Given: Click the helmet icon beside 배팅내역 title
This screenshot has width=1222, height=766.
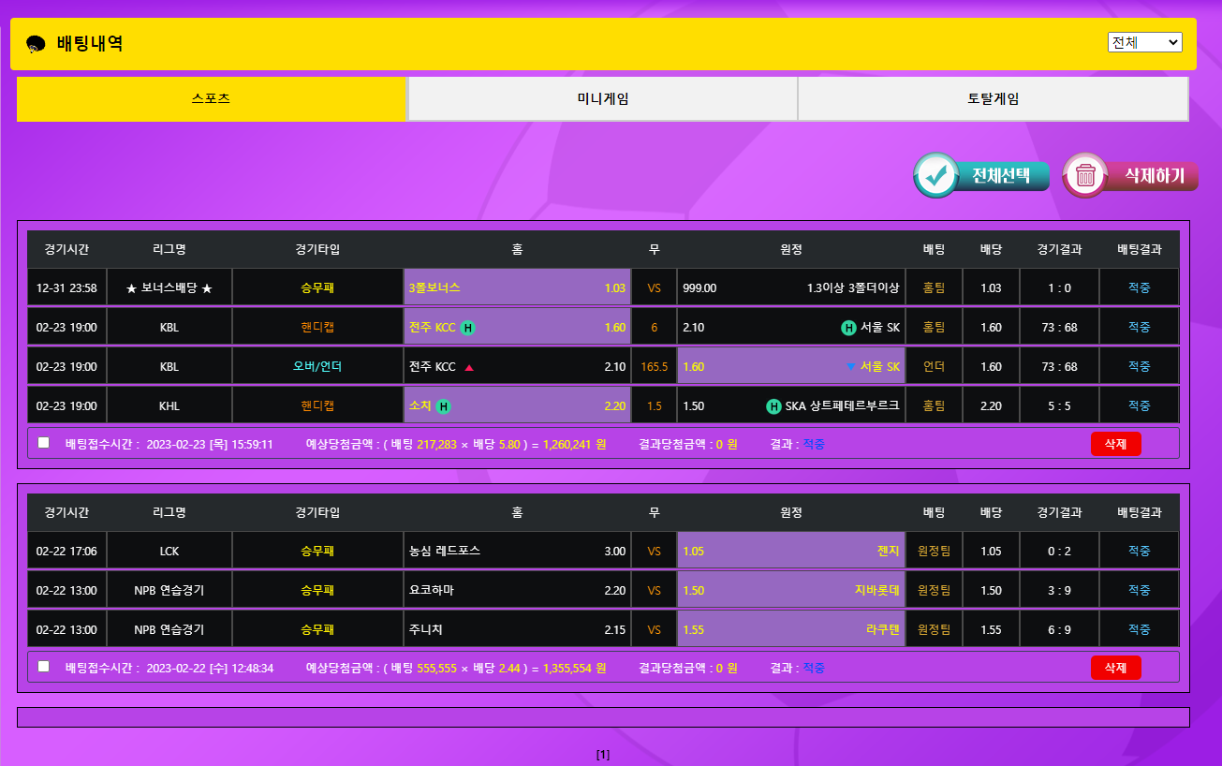Looking at the screenshot, I should [36, 44].
